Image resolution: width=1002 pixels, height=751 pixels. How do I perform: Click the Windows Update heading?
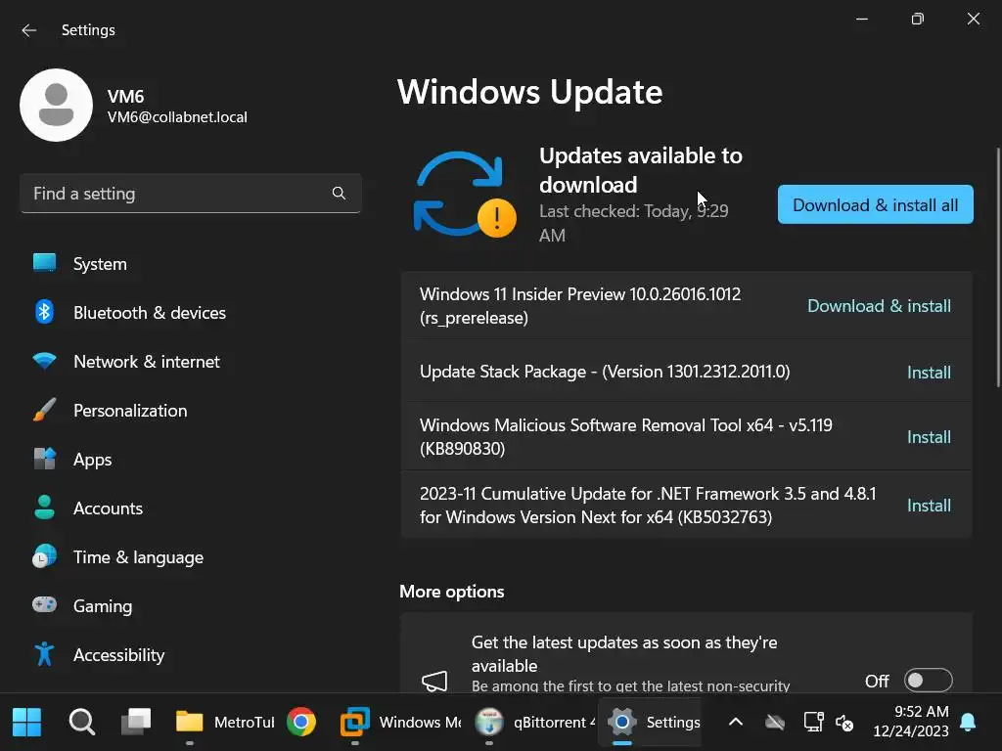(529, 91)
